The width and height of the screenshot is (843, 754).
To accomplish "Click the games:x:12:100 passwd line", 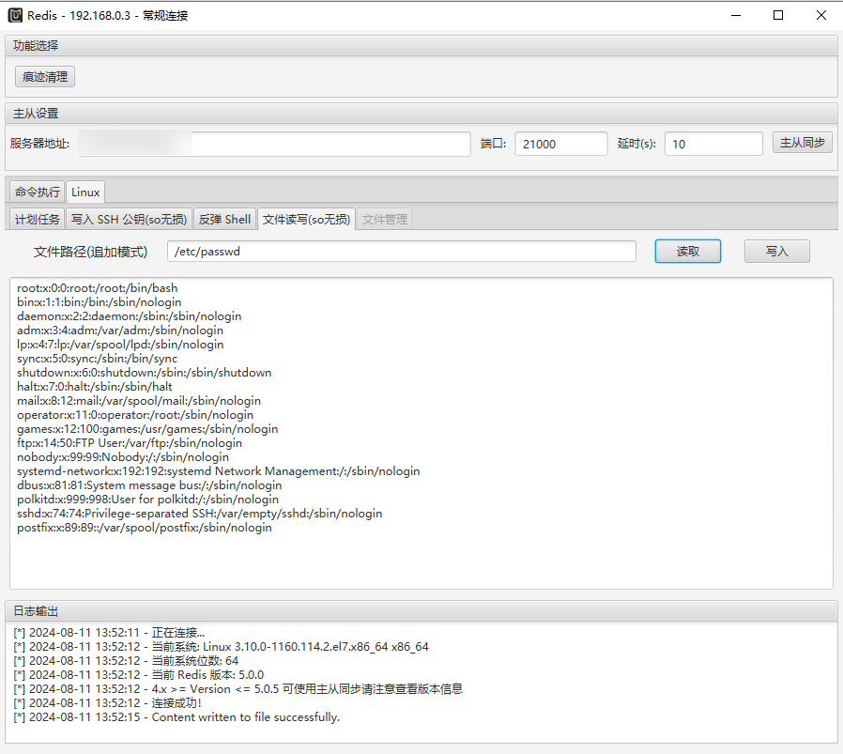I will [147, 428].
